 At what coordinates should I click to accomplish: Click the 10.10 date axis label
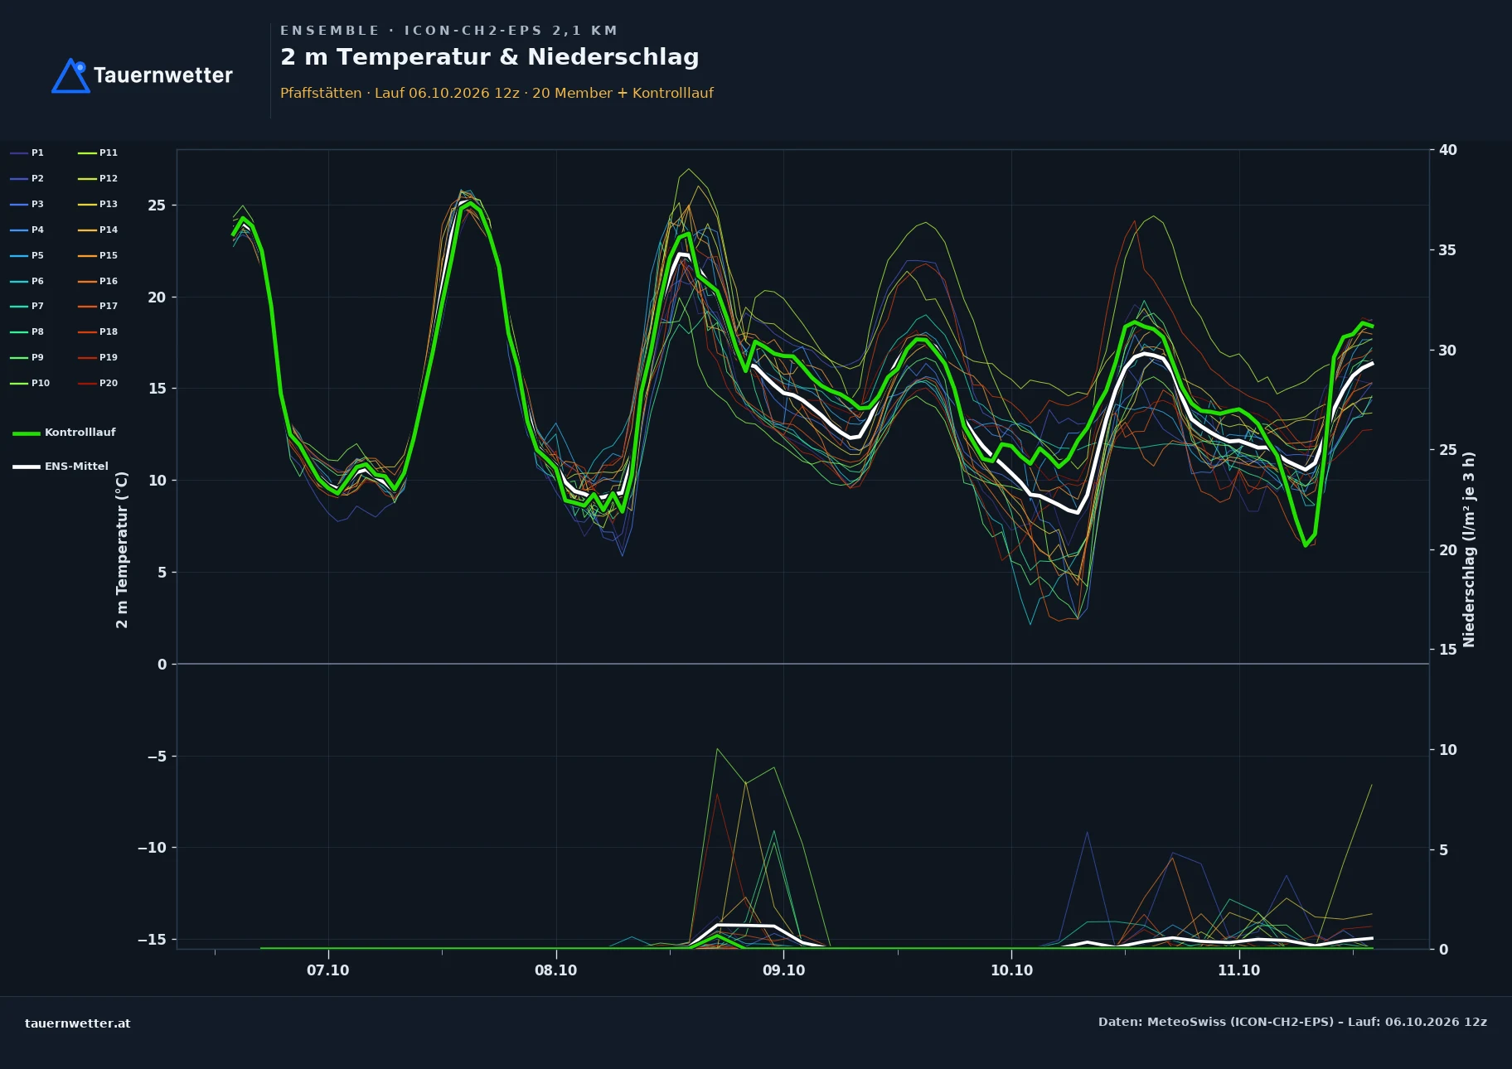pos(1011,970)
